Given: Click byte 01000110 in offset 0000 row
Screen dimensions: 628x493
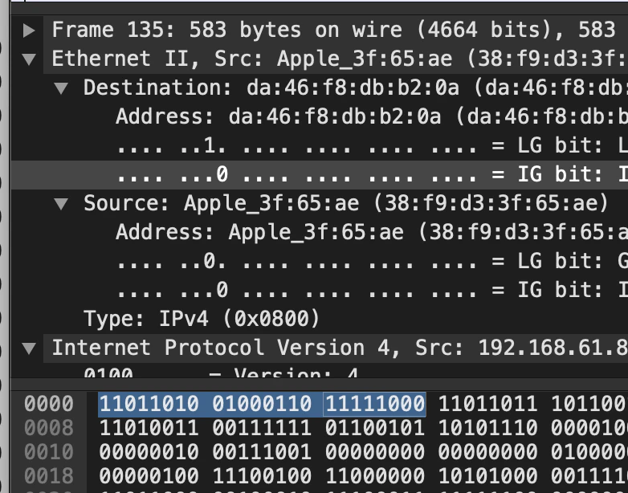Looking at the screenshot, I should click(262, 404).
